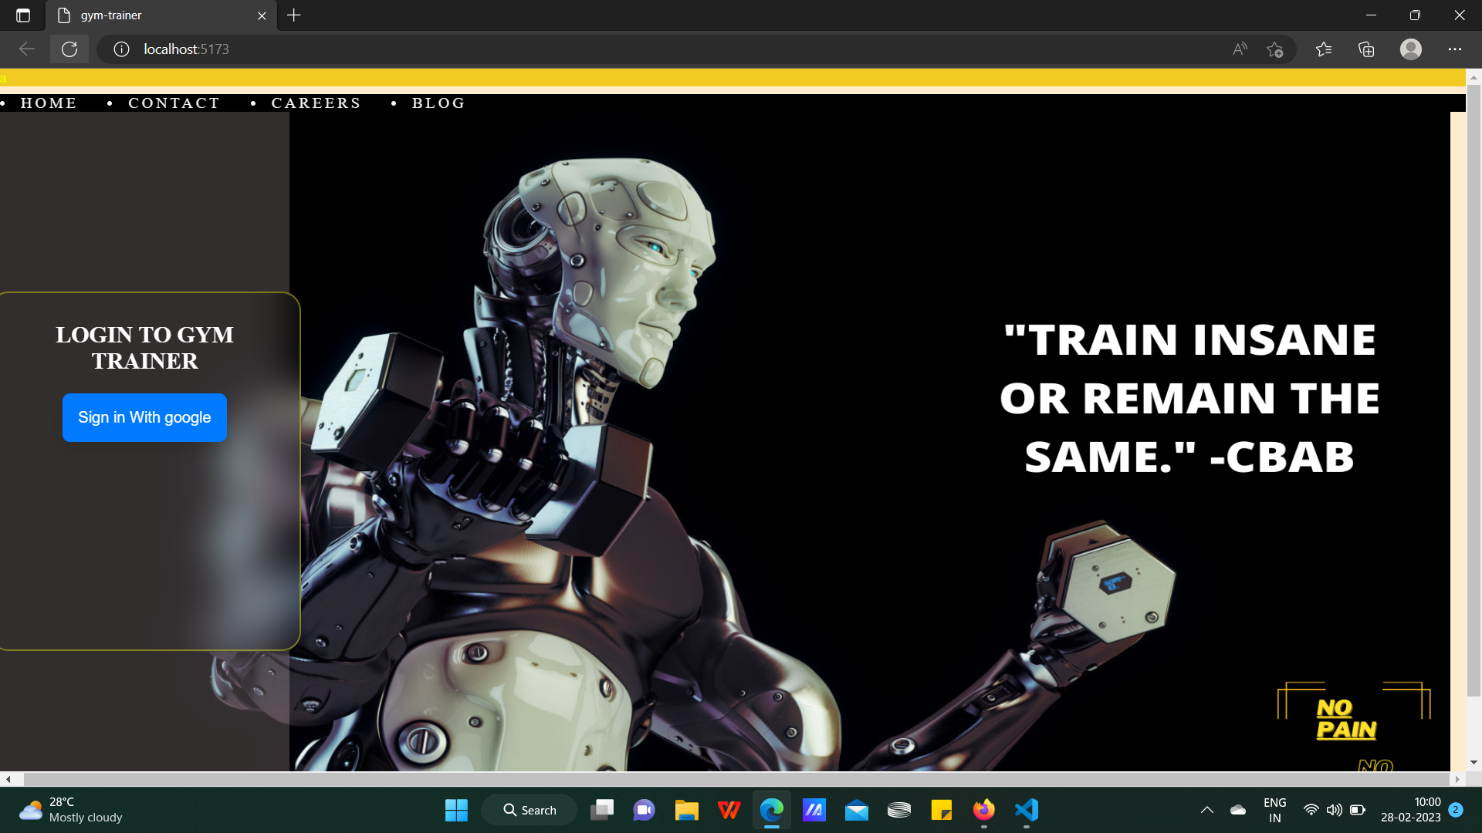Open a new tab with plus button

coord(293,15)
